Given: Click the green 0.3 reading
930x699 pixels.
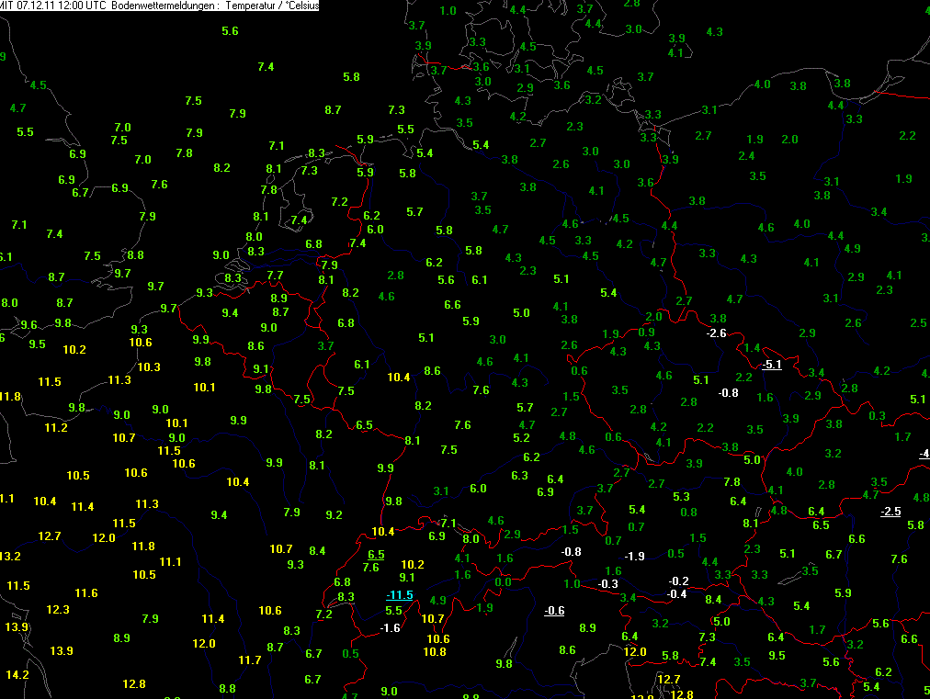Looking at the screenshot, I should pos(877,416).
